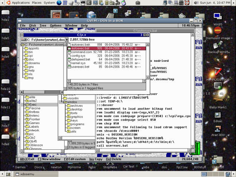Select the appinfo folder in tree

point(32,48)
